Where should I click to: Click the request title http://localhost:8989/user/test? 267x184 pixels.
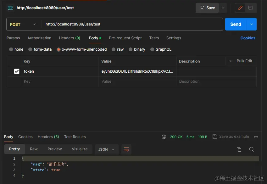click(x=45, y=8)
